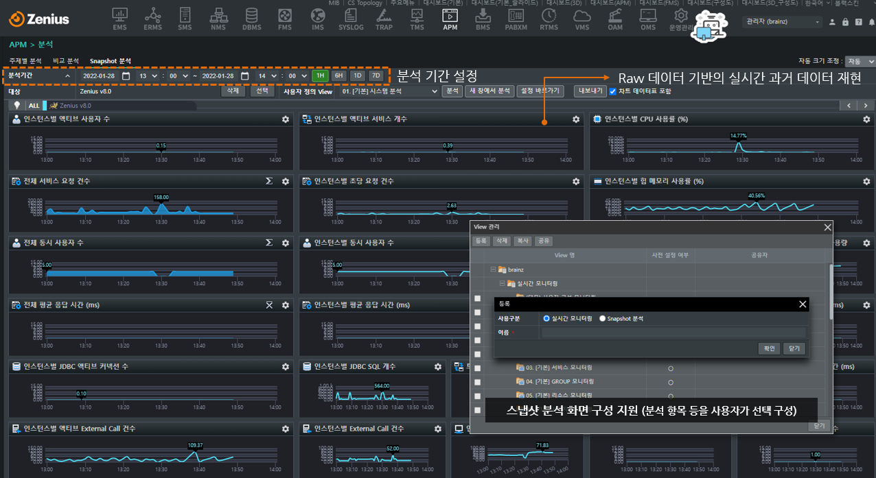Collapse the 분석기간 section chevron

tap(67, 75)
